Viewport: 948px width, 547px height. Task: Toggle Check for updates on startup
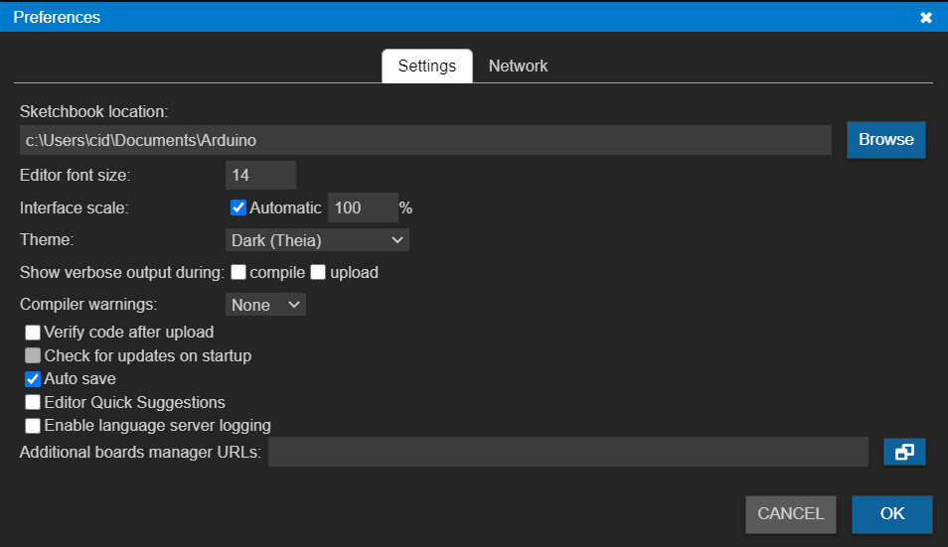click(33, 355)
